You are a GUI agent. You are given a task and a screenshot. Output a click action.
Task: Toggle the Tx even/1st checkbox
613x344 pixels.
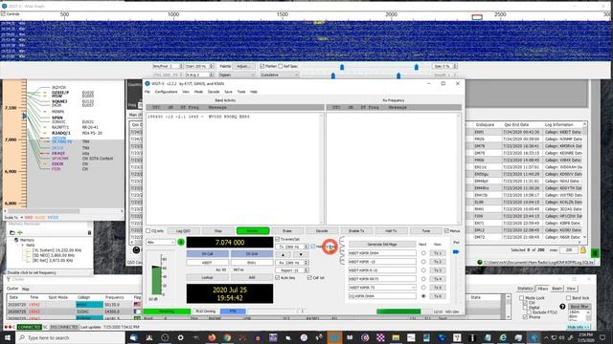point(278,239)
